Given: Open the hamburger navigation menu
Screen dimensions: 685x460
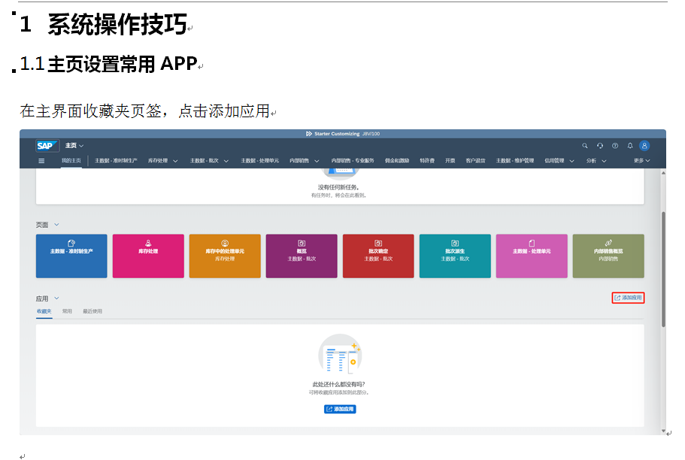Looking at the screenshot, I should tap(41, 161).
